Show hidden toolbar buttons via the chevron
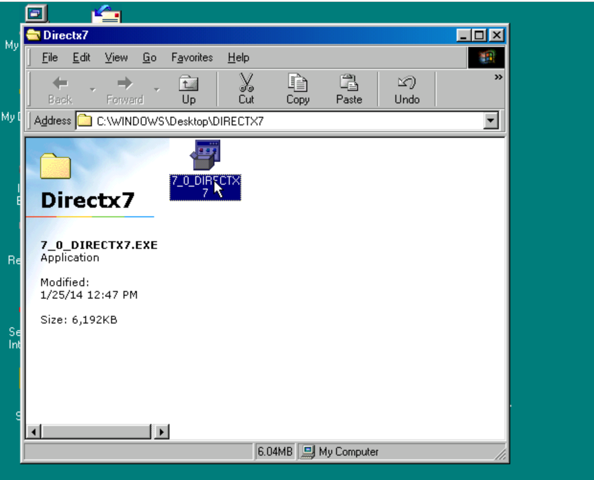594x480 pixels. click(498, 77)
